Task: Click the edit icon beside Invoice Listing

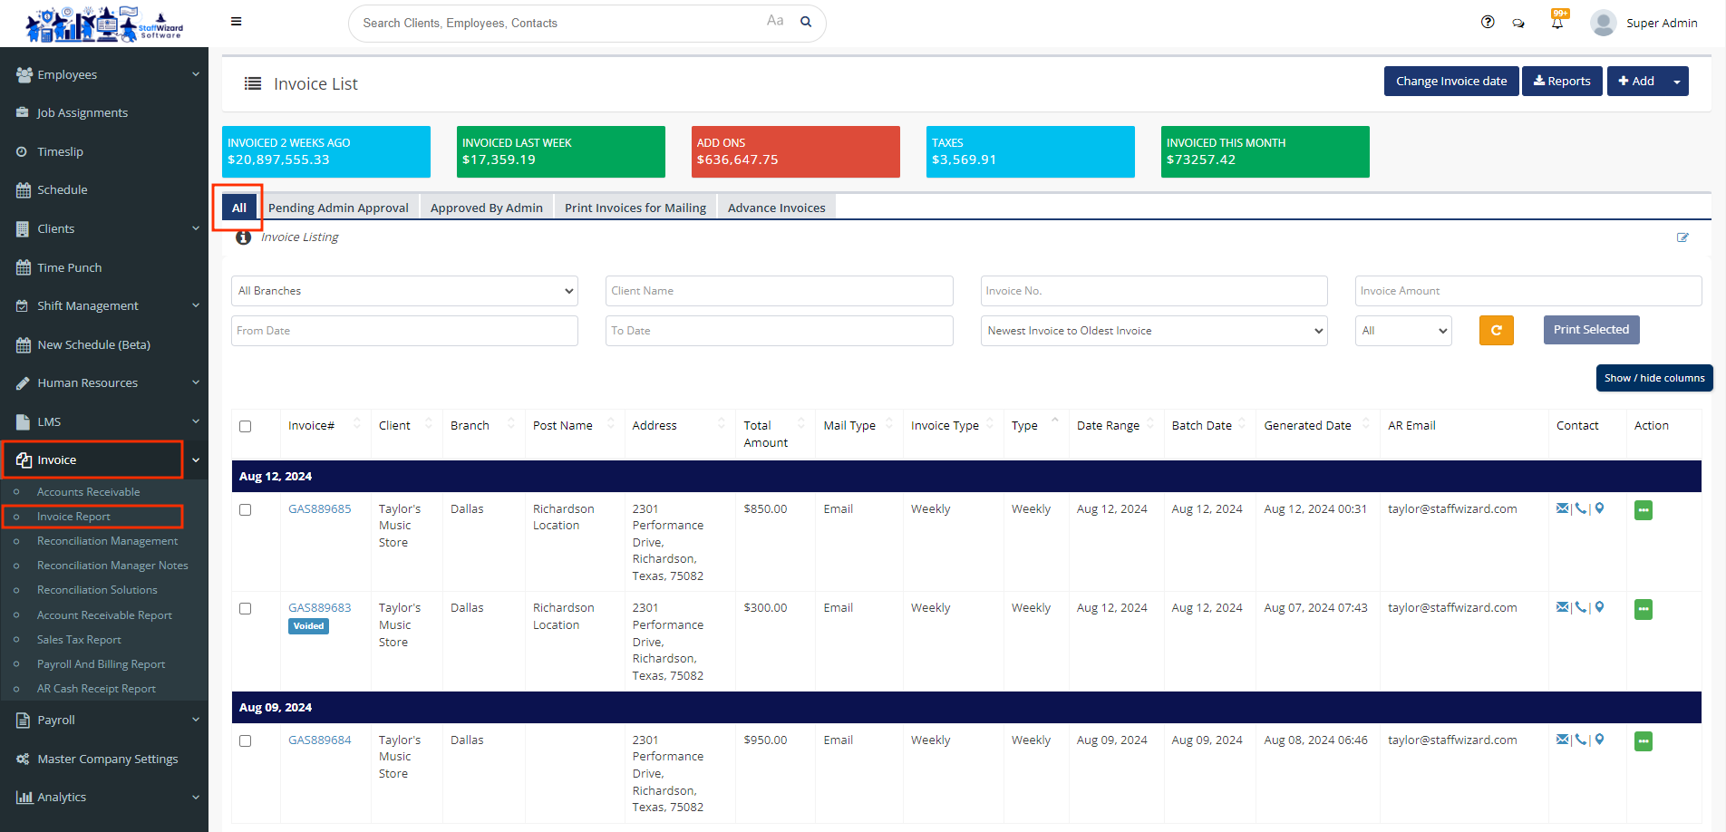Action: click(x=1682, y=237)
